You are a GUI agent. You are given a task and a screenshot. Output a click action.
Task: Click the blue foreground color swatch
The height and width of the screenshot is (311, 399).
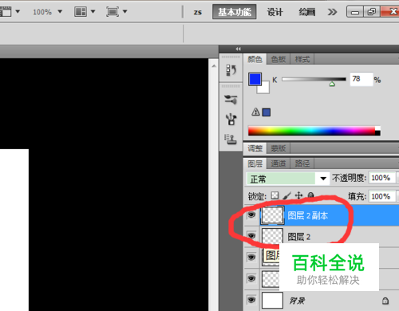coord(255,79)
